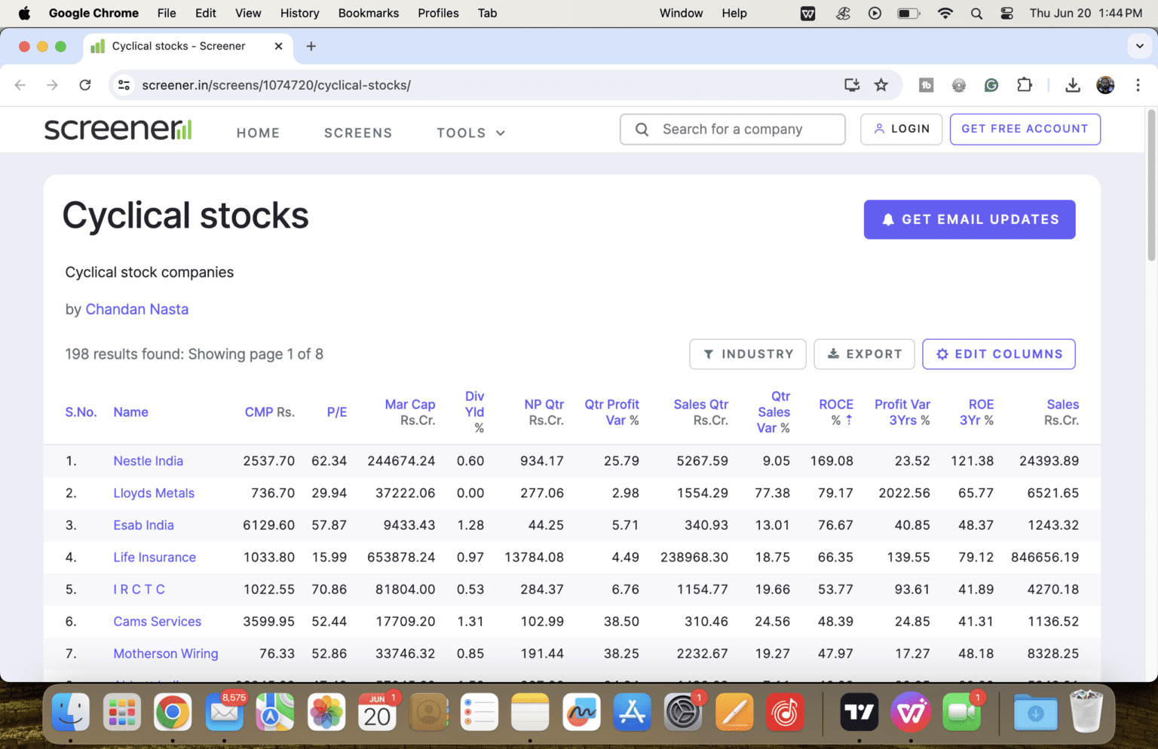Click the Screener.in logo

tap(118, 129)
